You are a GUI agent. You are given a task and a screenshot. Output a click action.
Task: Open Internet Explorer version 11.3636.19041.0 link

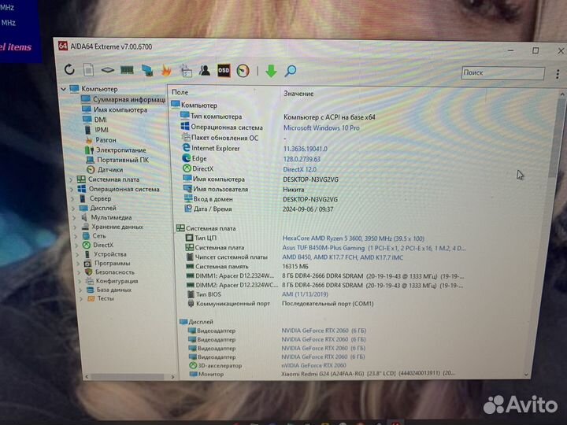click(306, 149)
